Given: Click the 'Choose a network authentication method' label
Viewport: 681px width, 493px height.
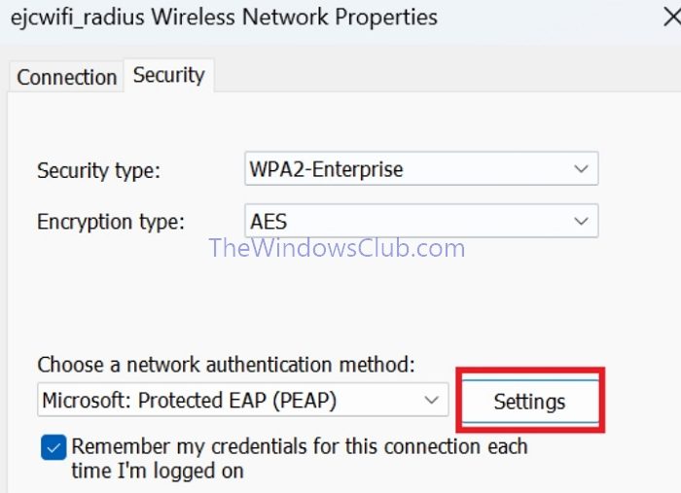Looking at the screenshot, I should pos(227,365).
